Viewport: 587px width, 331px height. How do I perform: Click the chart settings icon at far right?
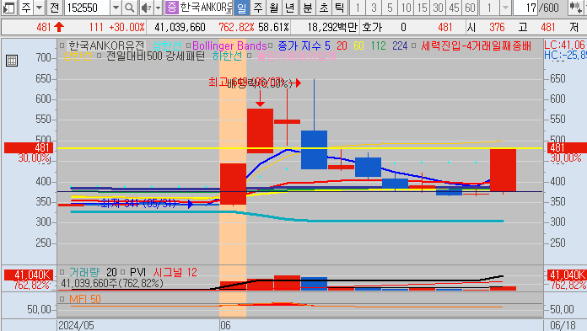[575, 7]
